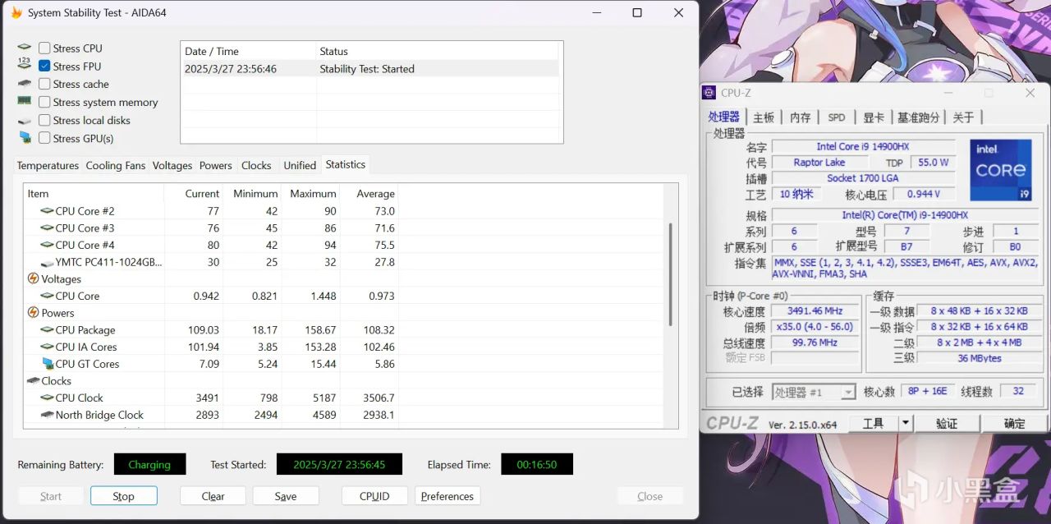This screenshot has width=1051, height=524.
Task: Switch to the Temperatures tab
Action: coord(48,165)
